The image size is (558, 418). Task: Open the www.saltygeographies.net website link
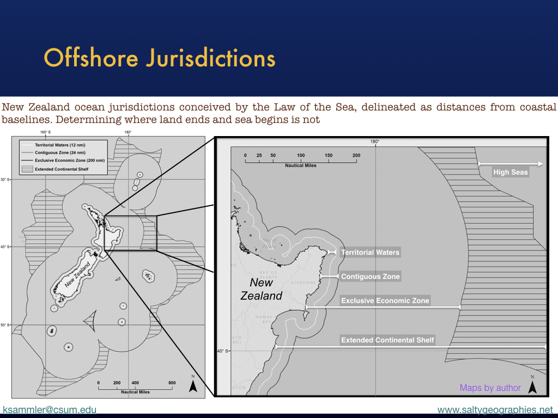(x=495, y=409)
